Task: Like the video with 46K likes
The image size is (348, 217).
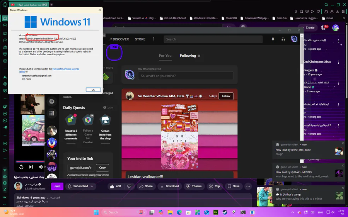Action: point(116,186)
